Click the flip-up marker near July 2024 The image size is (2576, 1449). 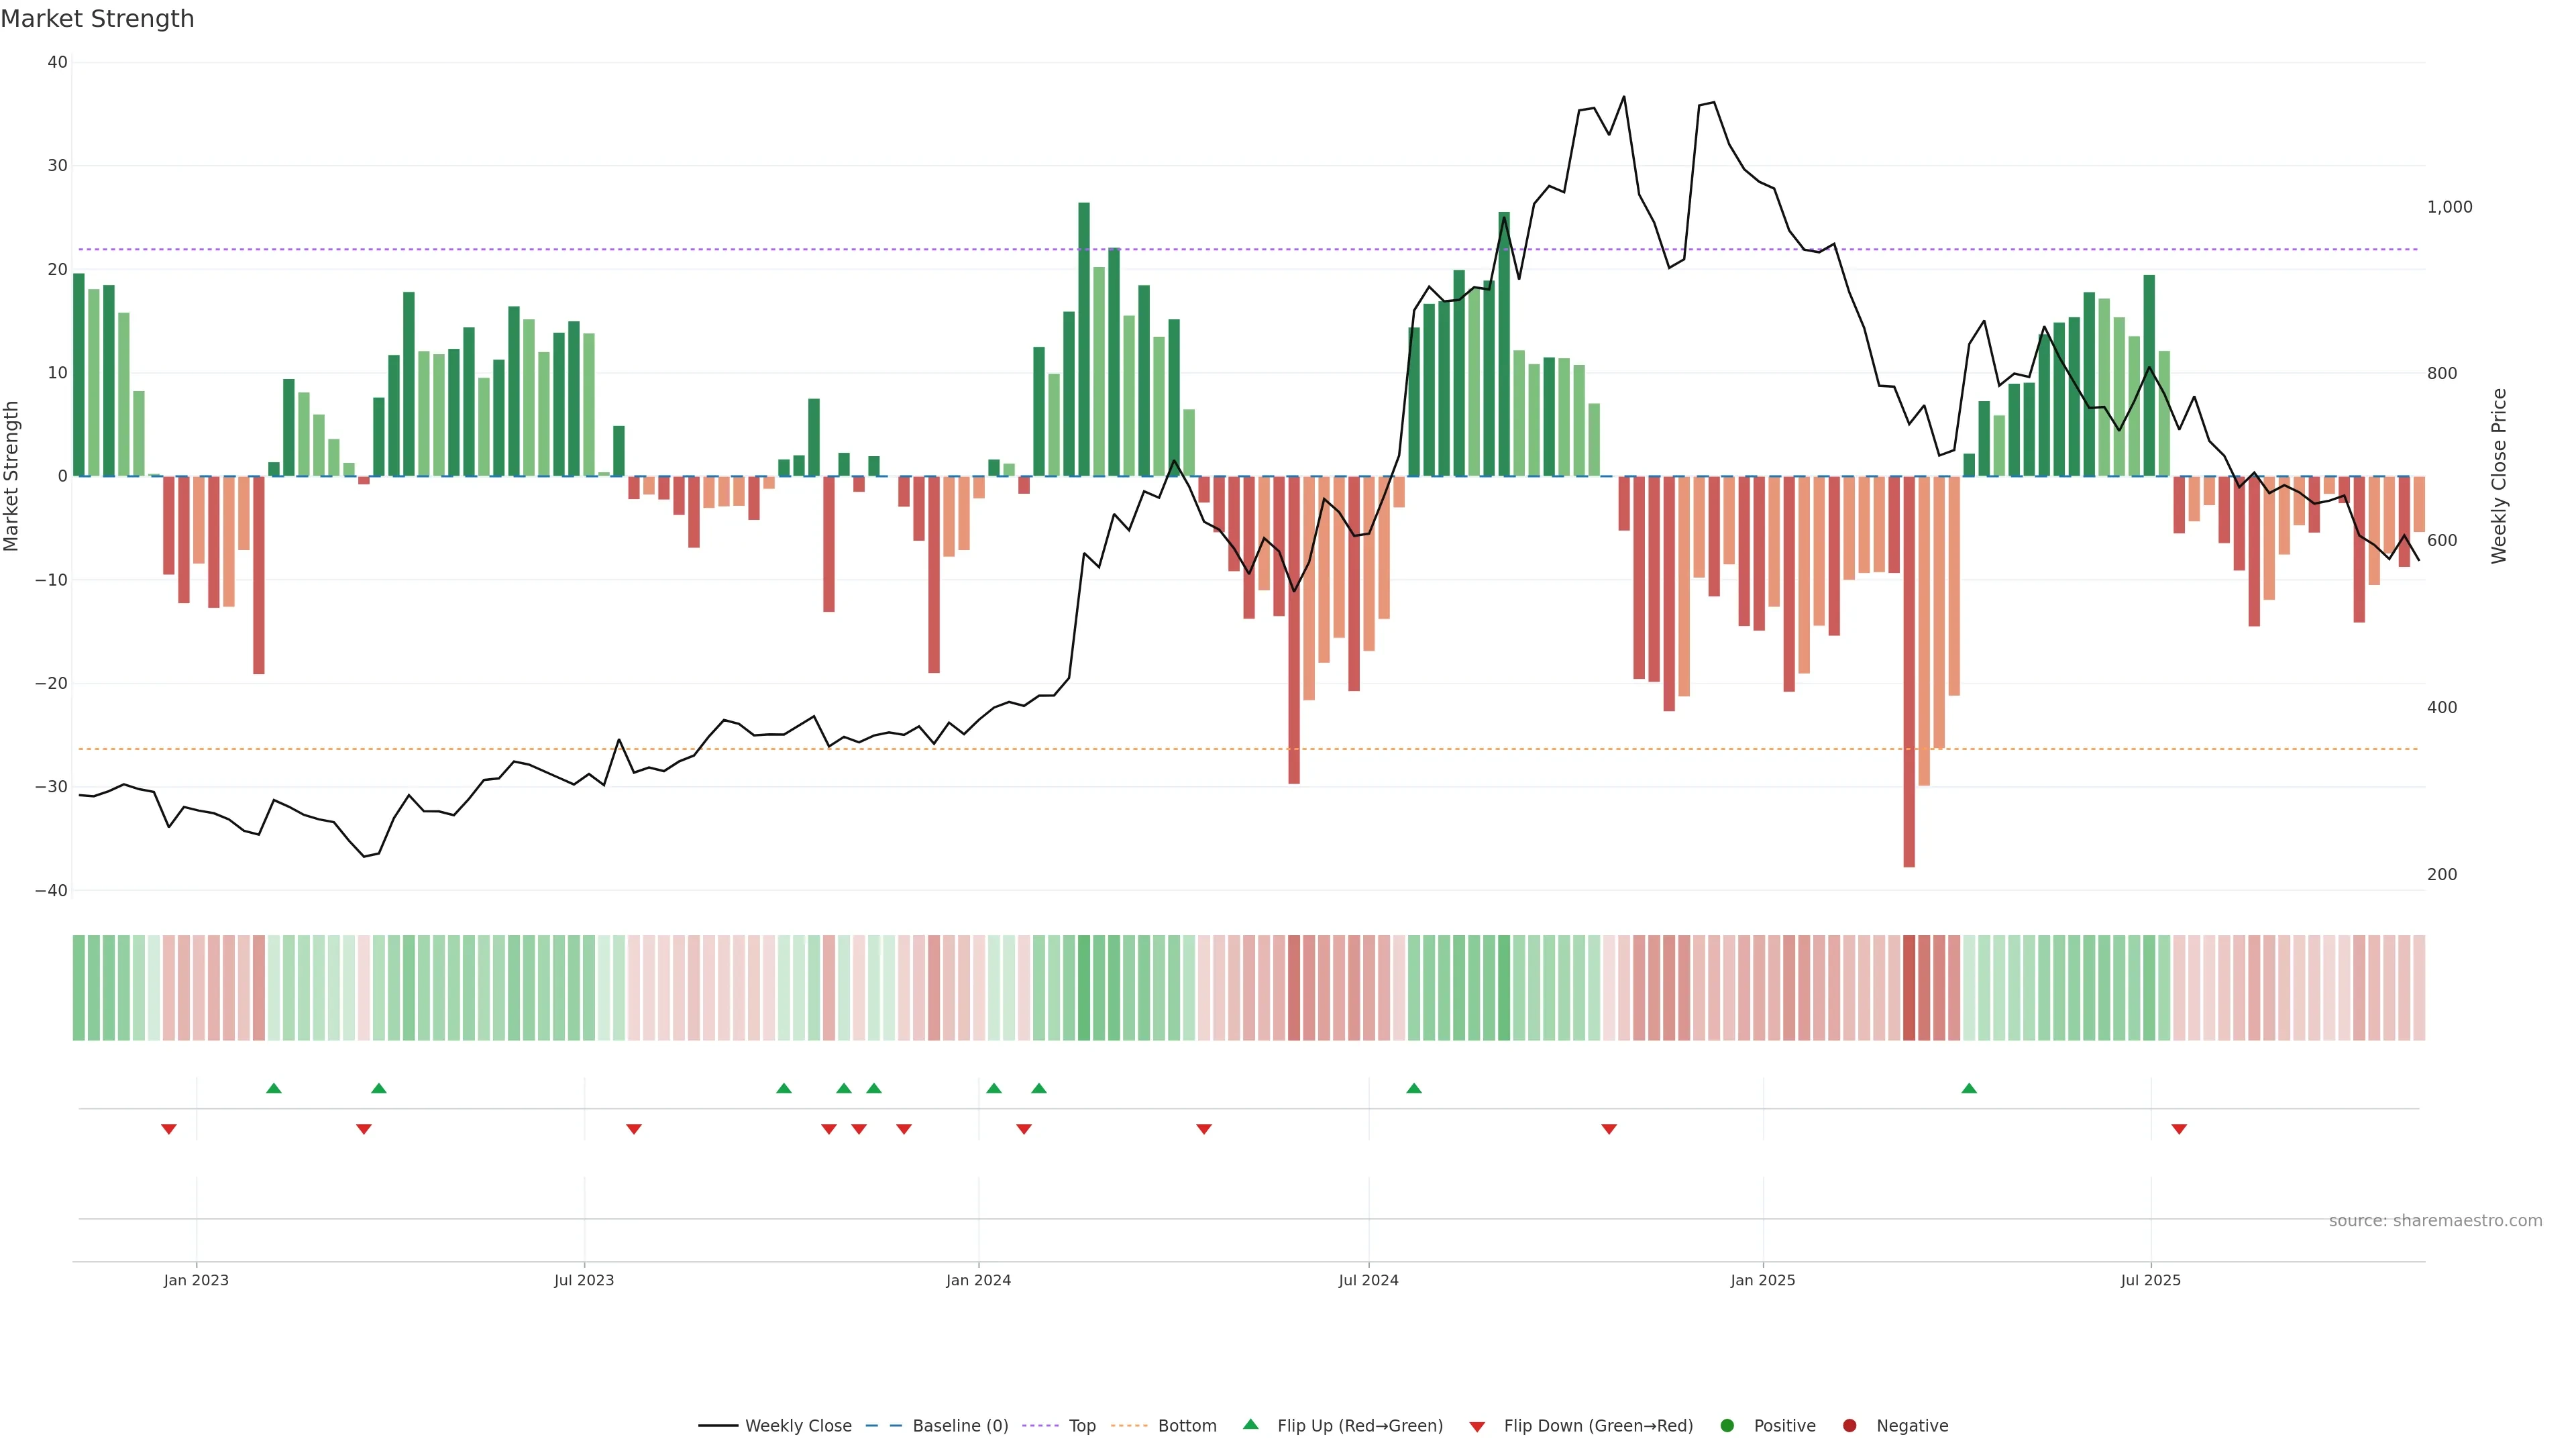pyautogui.click(x=1414, y=1088)
